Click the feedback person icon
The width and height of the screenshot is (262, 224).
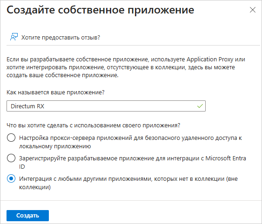pos(14,37)
